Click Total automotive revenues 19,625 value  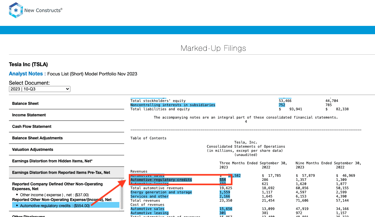coord(226,188)
